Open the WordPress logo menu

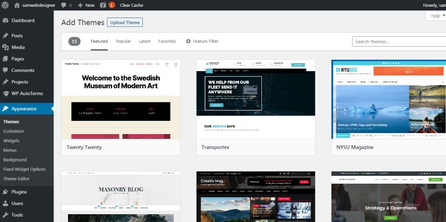(x=5, y=5)
